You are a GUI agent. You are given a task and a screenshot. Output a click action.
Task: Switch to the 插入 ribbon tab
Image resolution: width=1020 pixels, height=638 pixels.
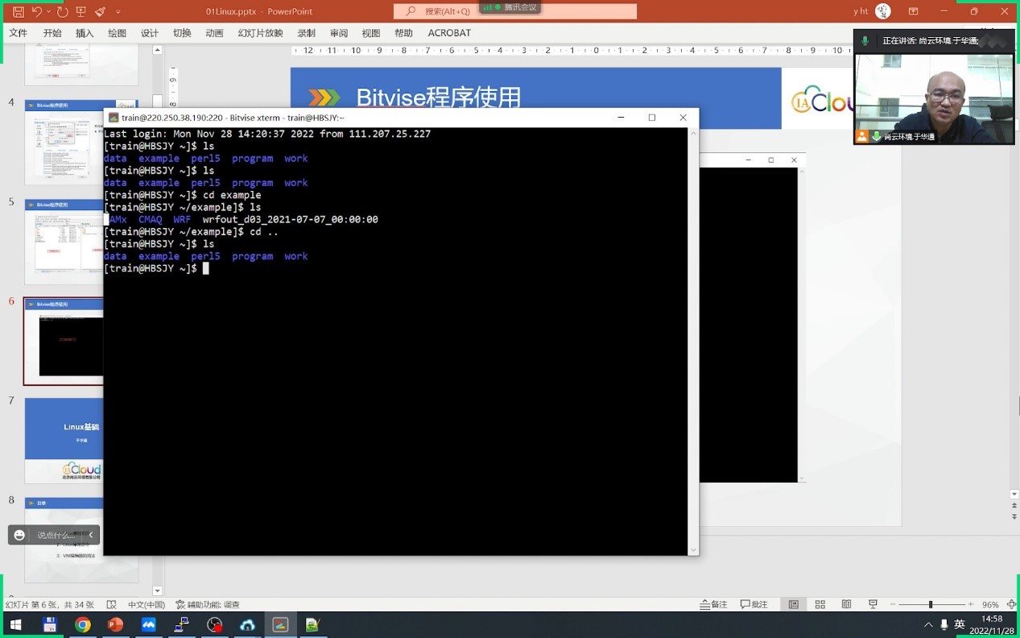[x=85, y=33]
